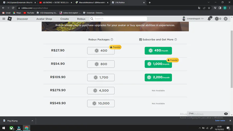
Task: Bookmark this page with the star icon
Action: click(209, 8)
